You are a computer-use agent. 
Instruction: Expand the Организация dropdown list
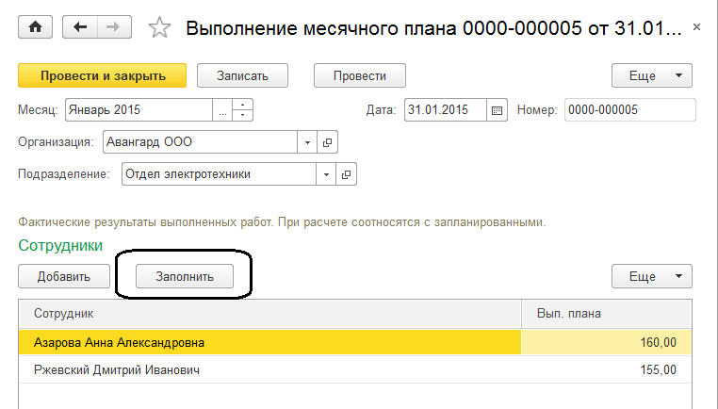point(308,142)
